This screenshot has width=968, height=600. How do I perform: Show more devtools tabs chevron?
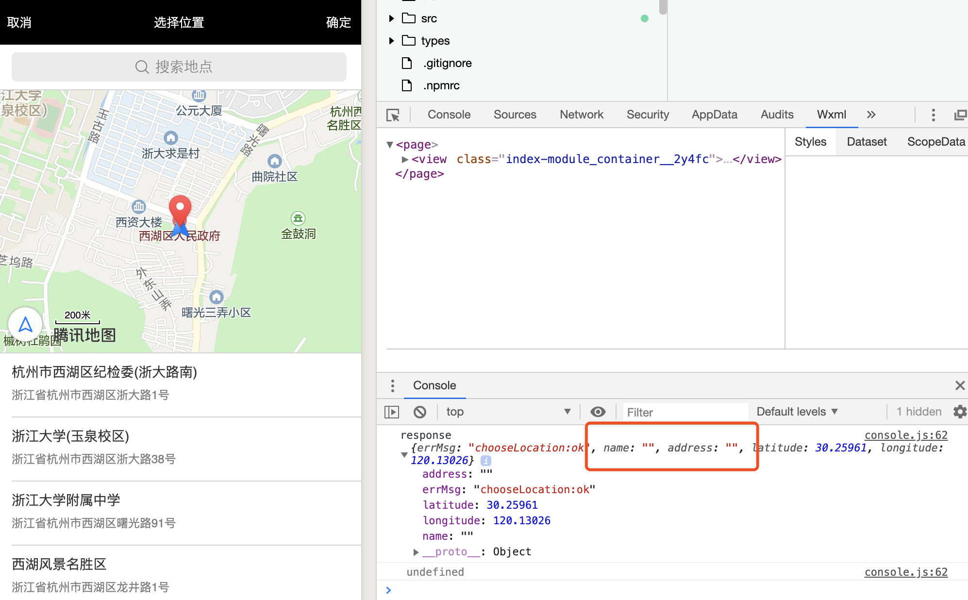tap(871, 115)
